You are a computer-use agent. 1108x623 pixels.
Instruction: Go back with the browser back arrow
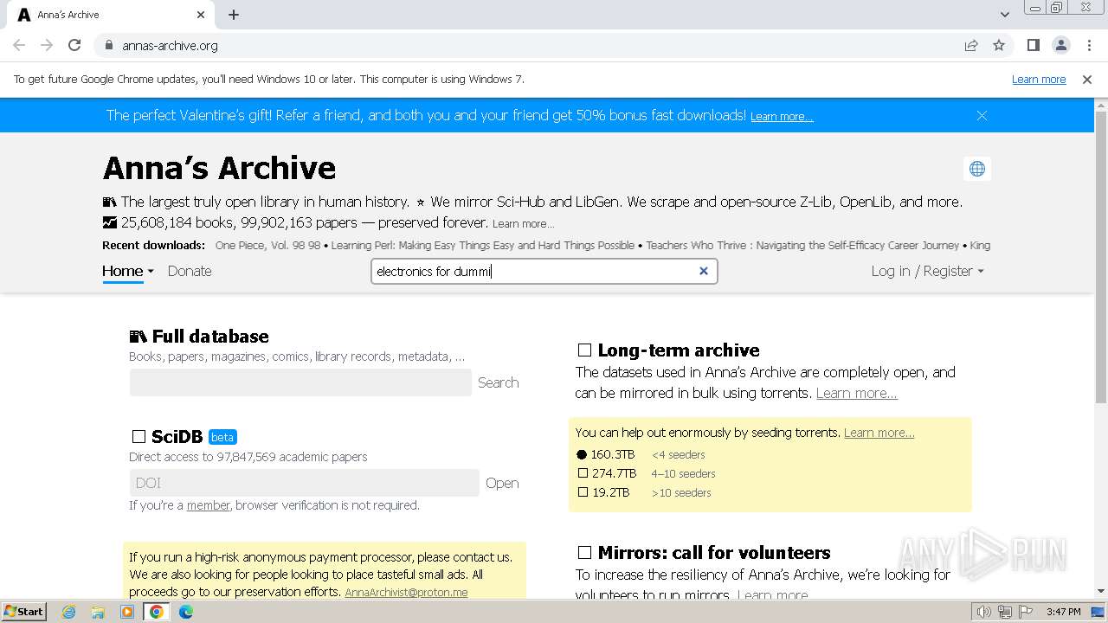click(19, 45)
